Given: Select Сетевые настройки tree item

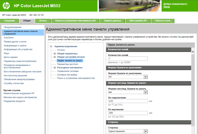Looking at the screenshot, I should point(67,75).
